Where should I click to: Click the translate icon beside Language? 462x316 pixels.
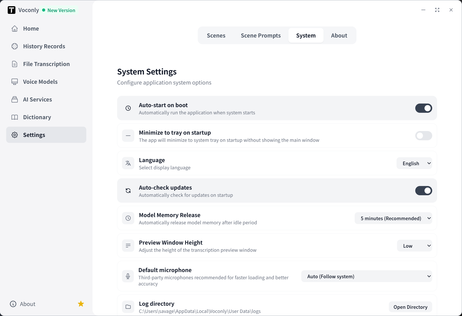[x=128, y=163]
